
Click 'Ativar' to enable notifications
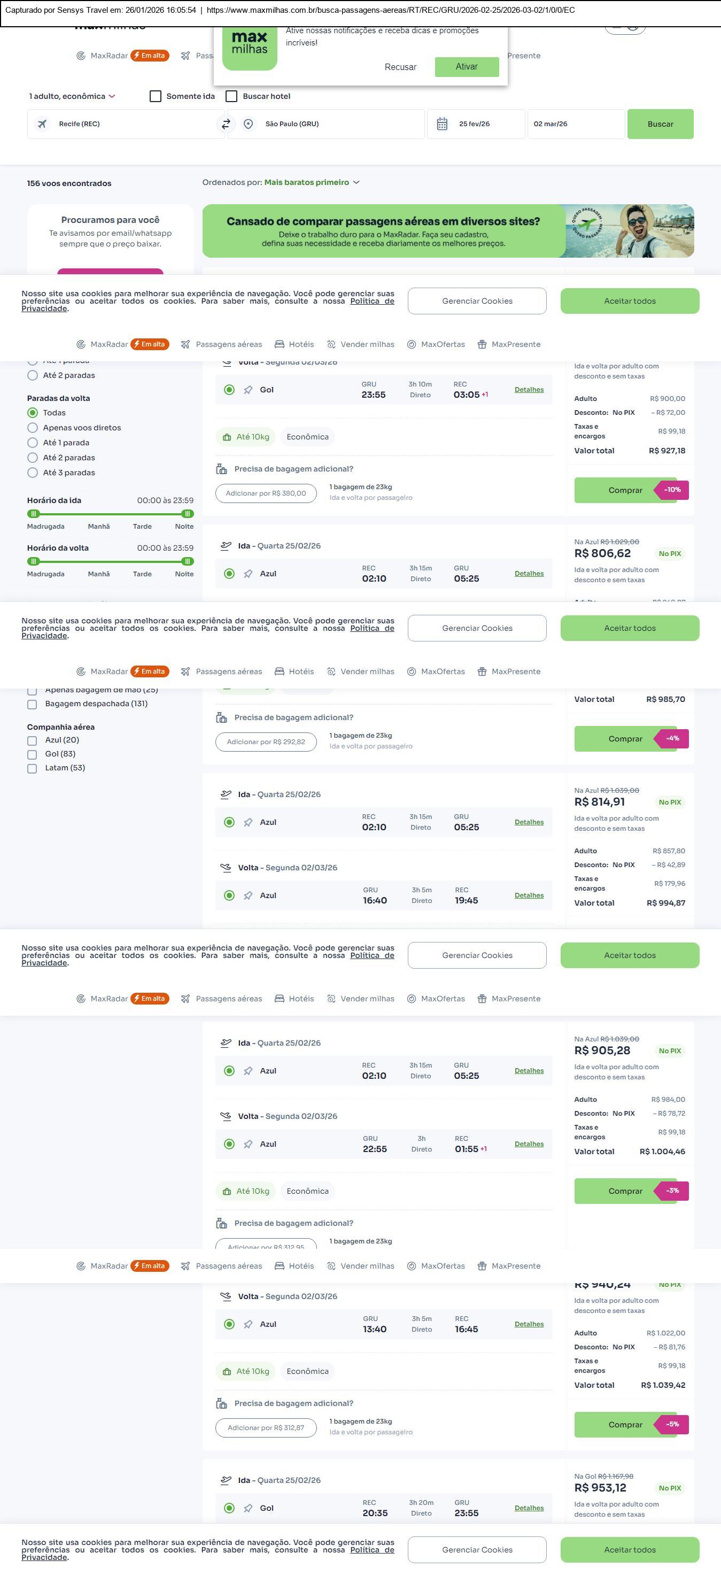point(467,67)
